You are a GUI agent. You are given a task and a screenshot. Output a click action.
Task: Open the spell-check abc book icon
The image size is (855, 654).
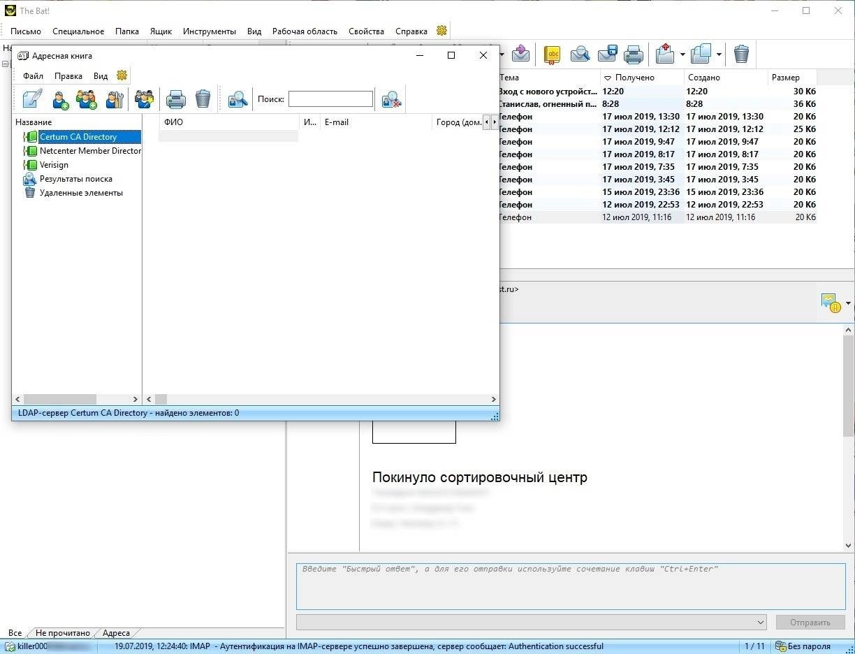click(553, 54)
